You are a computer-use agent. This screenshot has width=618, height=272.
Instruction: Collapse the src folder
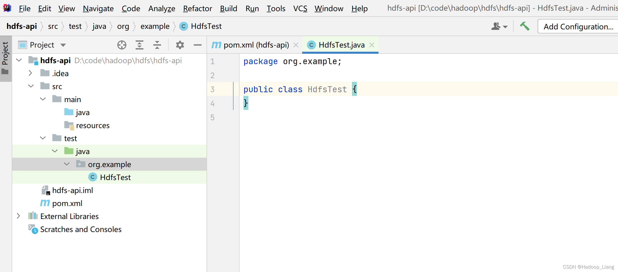(x=31, y=86)
